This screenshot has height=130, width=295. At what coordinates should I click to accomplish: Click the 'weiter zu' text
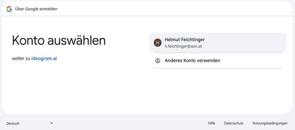[21, 58]
